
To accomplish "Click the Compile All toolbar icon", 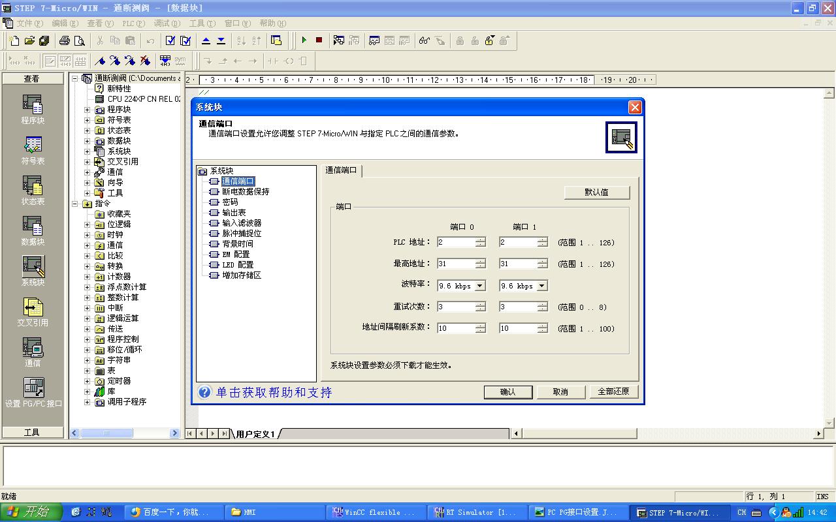I will (x=185, y=40).
